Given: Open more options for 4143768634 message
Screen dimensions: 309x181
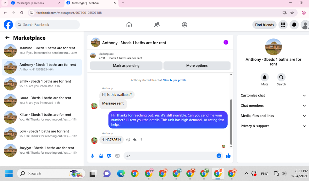Looking at the screenshot, I should (141, 140).
